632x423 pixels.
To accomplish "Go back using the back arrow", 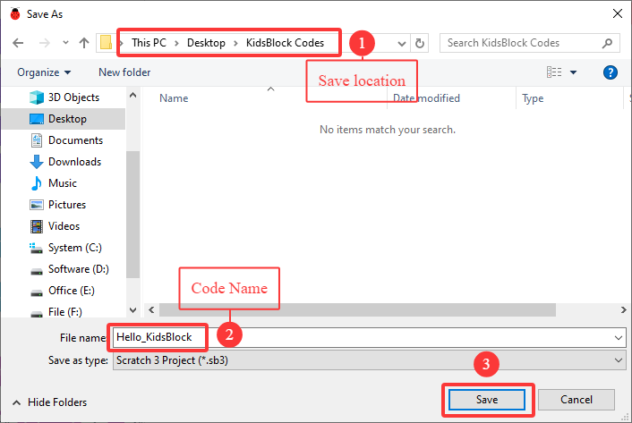I will (18, 43).
